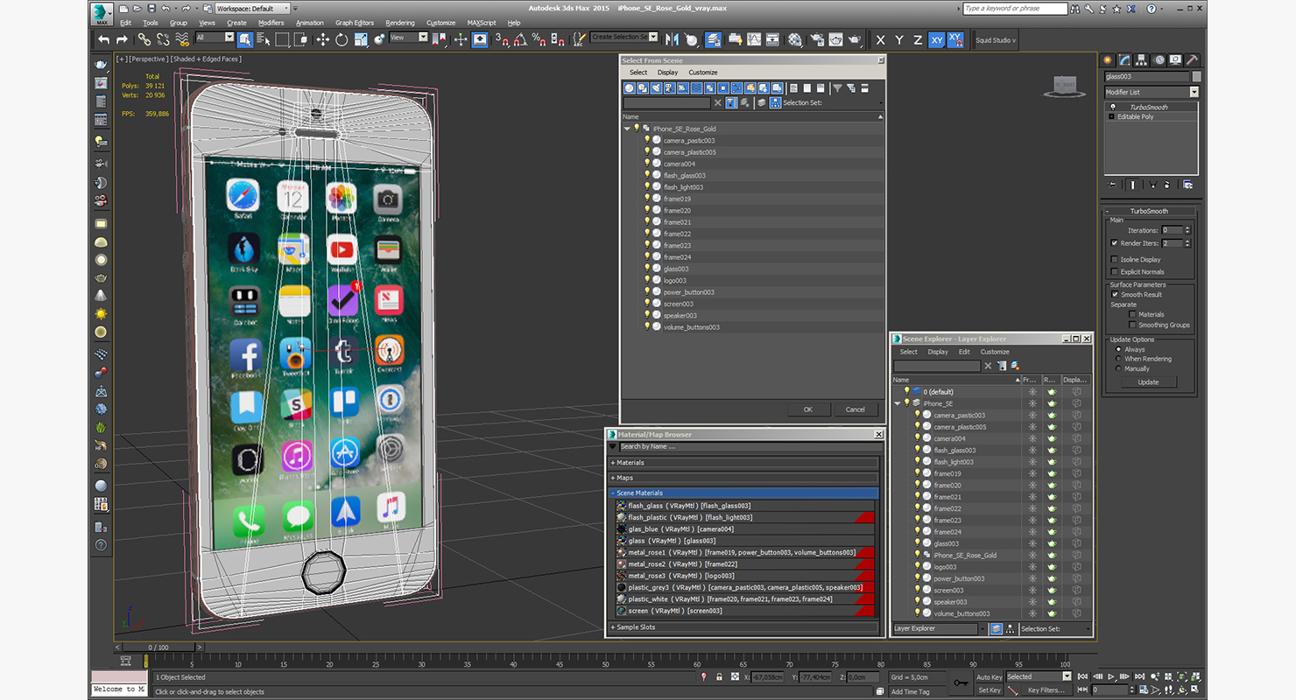This screenshot has height=700, width=1296.
Task: Check Separate by Materials checkbox
Action: point(1132,314)
